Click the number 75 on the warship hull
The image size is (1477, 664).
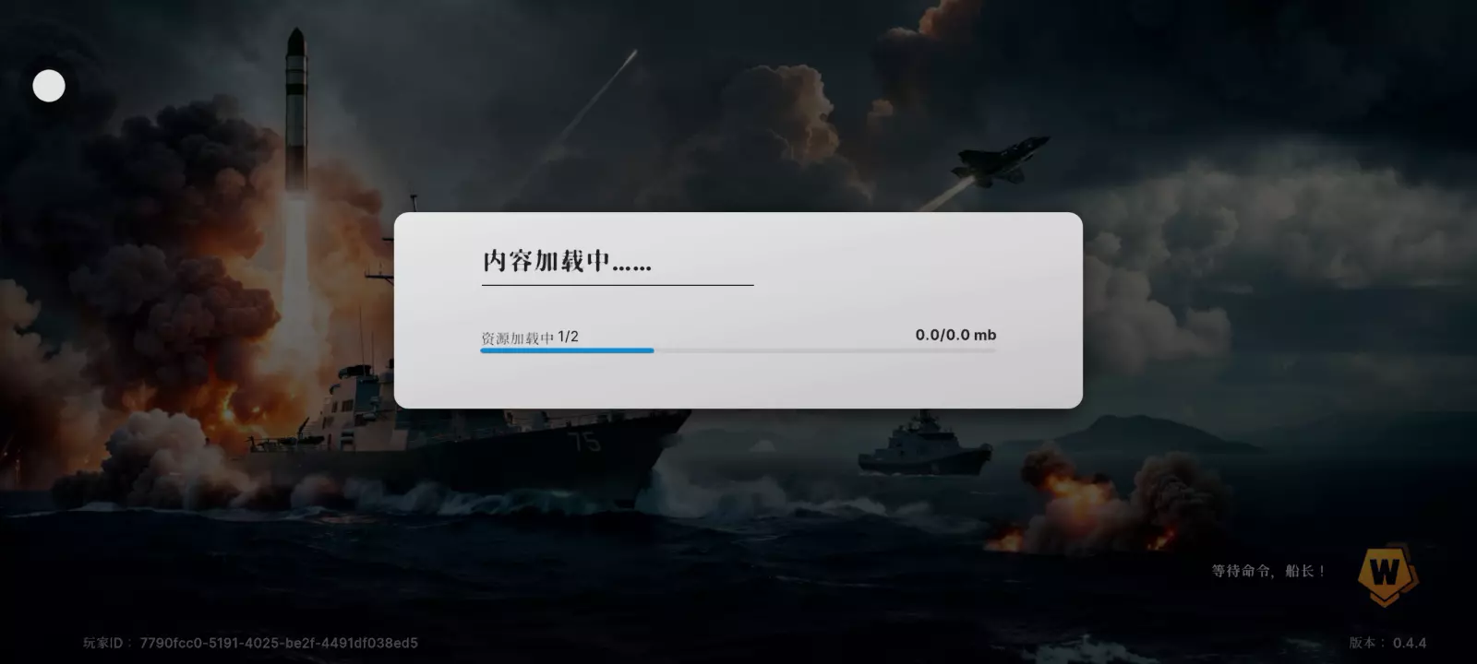(x=584, y=441)
